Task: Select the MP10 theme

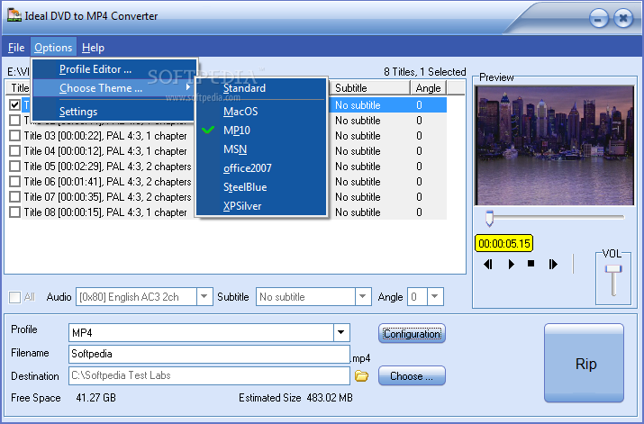Action: pyautogui.click(x=261, y=131)
